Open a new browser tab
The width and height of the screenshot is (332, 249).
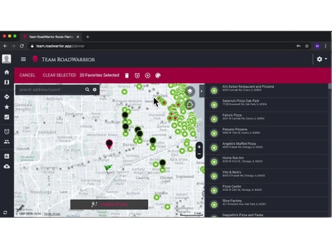click(x=88, y=37)
